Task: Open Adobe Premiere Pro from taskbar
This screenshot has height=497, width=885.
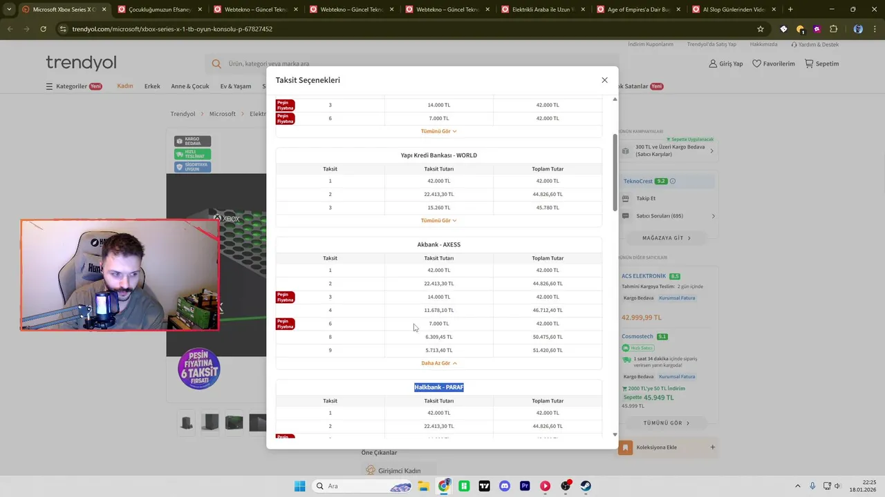Action: point(525,486)
